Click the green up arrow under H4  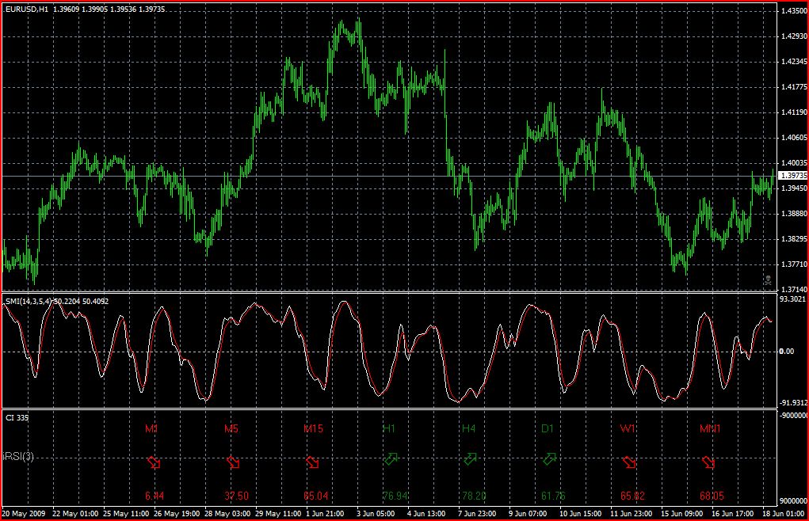point(471,458)
